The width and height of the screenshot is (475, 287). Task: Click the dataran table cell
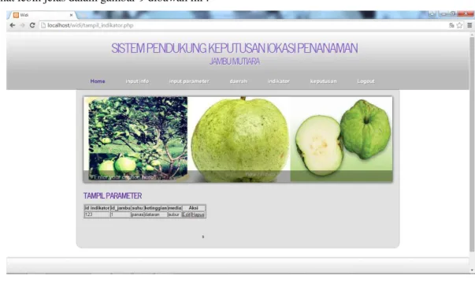pyautogui.click(x=156, y=214)
